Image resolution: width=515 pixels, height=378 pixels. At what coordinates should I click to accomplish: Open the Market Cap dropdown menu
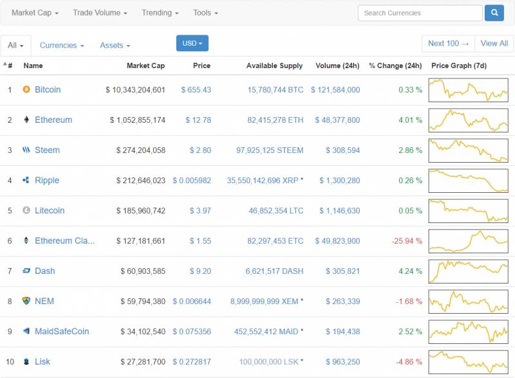35,13
